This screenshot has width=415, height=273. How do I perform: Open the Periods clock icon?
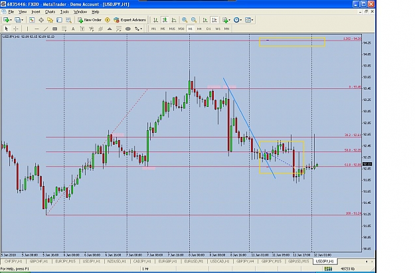pos(236,20)
